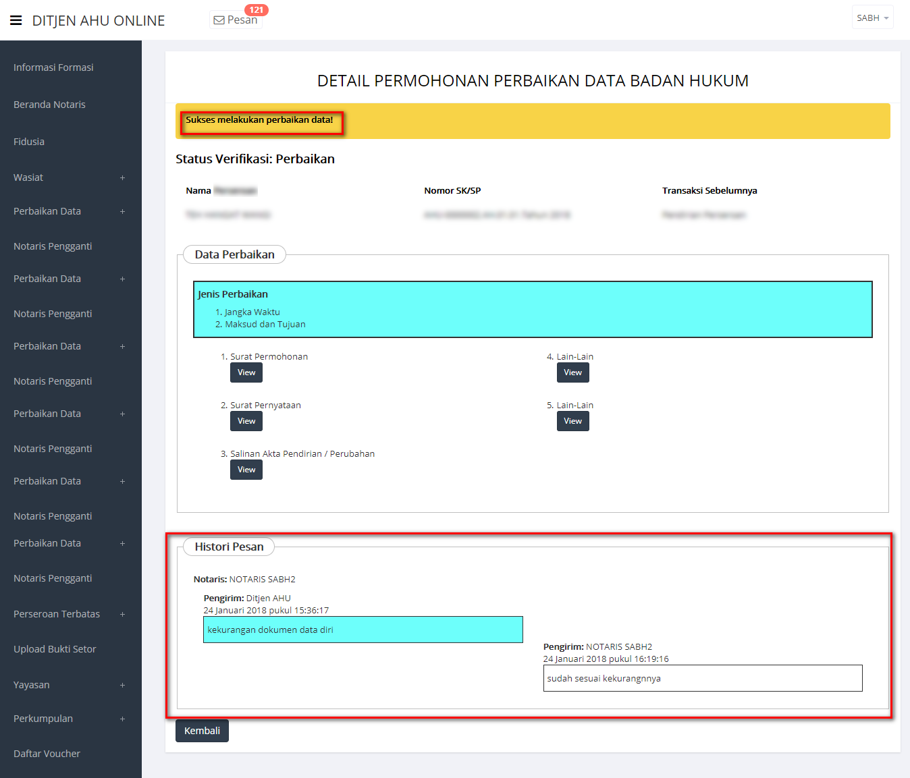Screen dimensions: 910x778
Task: Click the hamburger menu icon
Action: tap(16, 20)
